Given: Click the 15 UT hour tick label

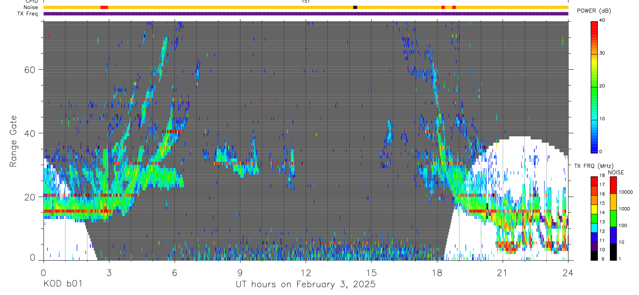Looking at the screenshot, I should coord(372,272).
